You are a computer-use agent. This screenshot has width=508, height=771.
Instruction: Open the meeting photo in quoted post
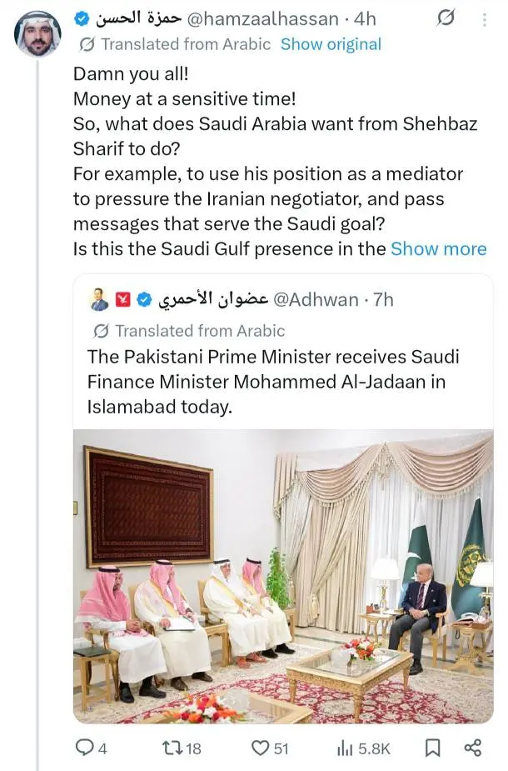point(283,576)
